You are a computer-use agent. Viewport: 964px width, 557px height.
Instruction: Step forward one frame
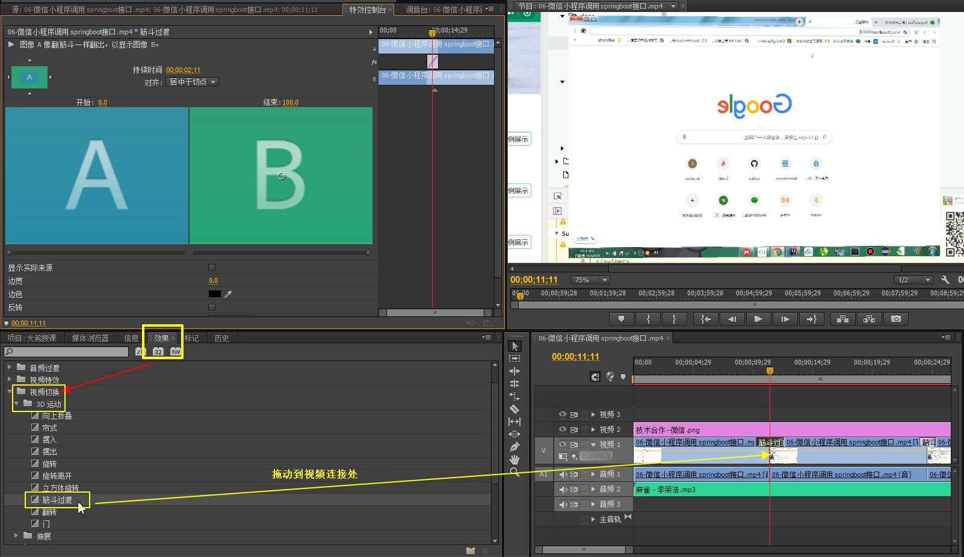(x=785, y=319)
